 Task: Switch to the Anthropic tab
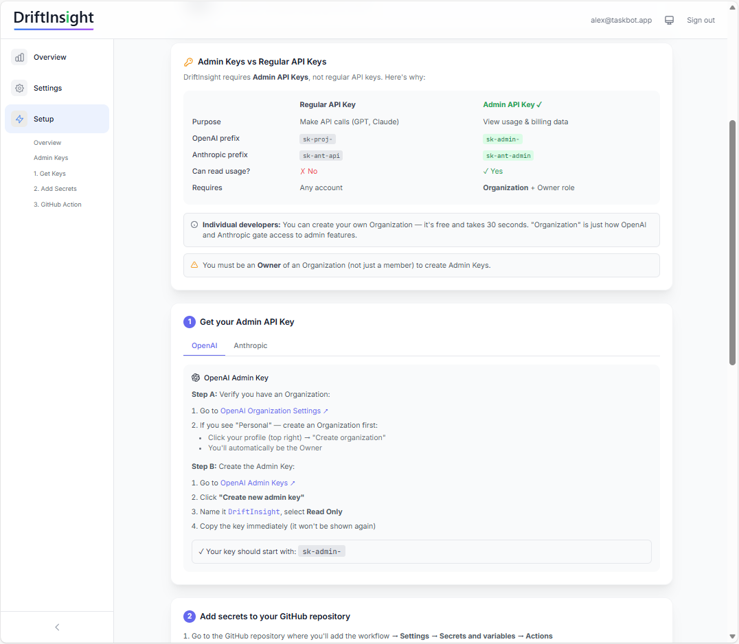(250, 345)
